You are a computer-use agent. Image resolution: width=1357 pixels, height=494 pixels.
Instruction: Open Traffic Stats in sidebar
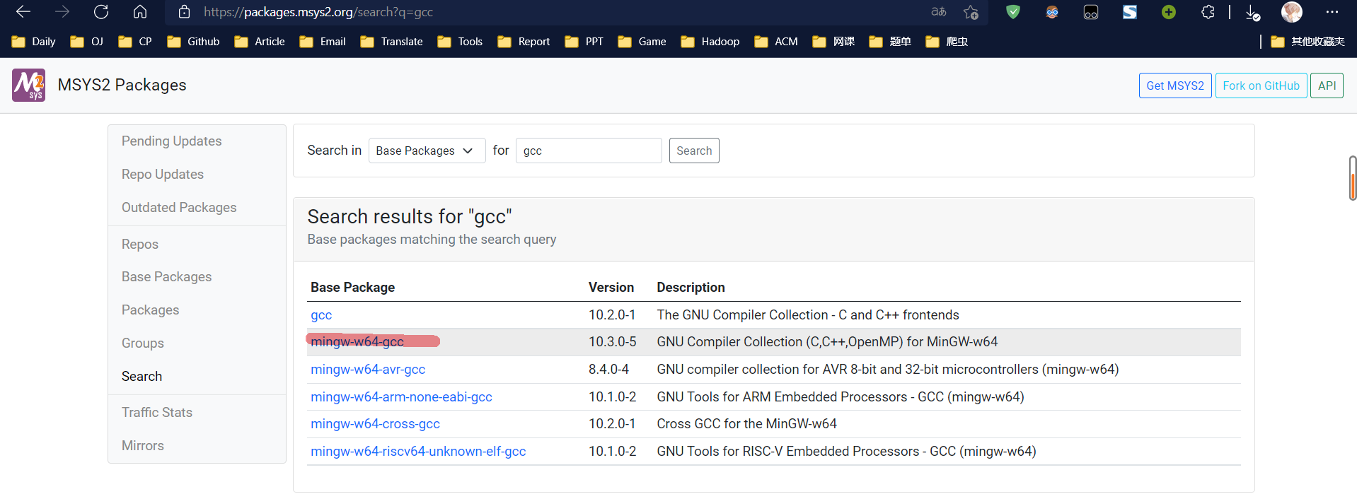click(x=157, y=413)
